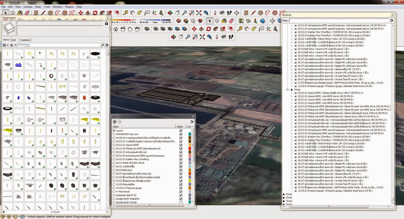Open the Plugins menu
The image size is (404, 219).
[x=69, y=7]
